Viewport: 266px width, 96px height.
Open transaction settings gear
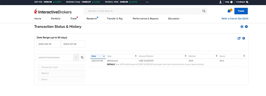244,38
